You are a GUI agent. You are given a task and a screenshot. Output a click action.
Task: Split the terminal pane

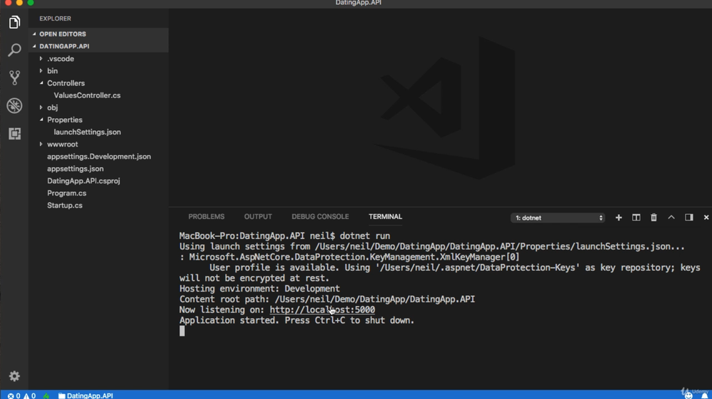pos(636,218)
